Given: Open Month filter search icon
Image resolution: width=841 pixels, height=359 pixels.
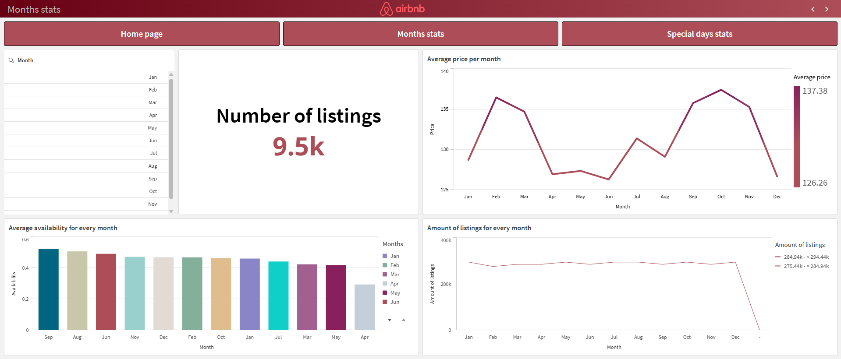Looking at the screenshot, I should pyautogui.click(x=11, y=60).
